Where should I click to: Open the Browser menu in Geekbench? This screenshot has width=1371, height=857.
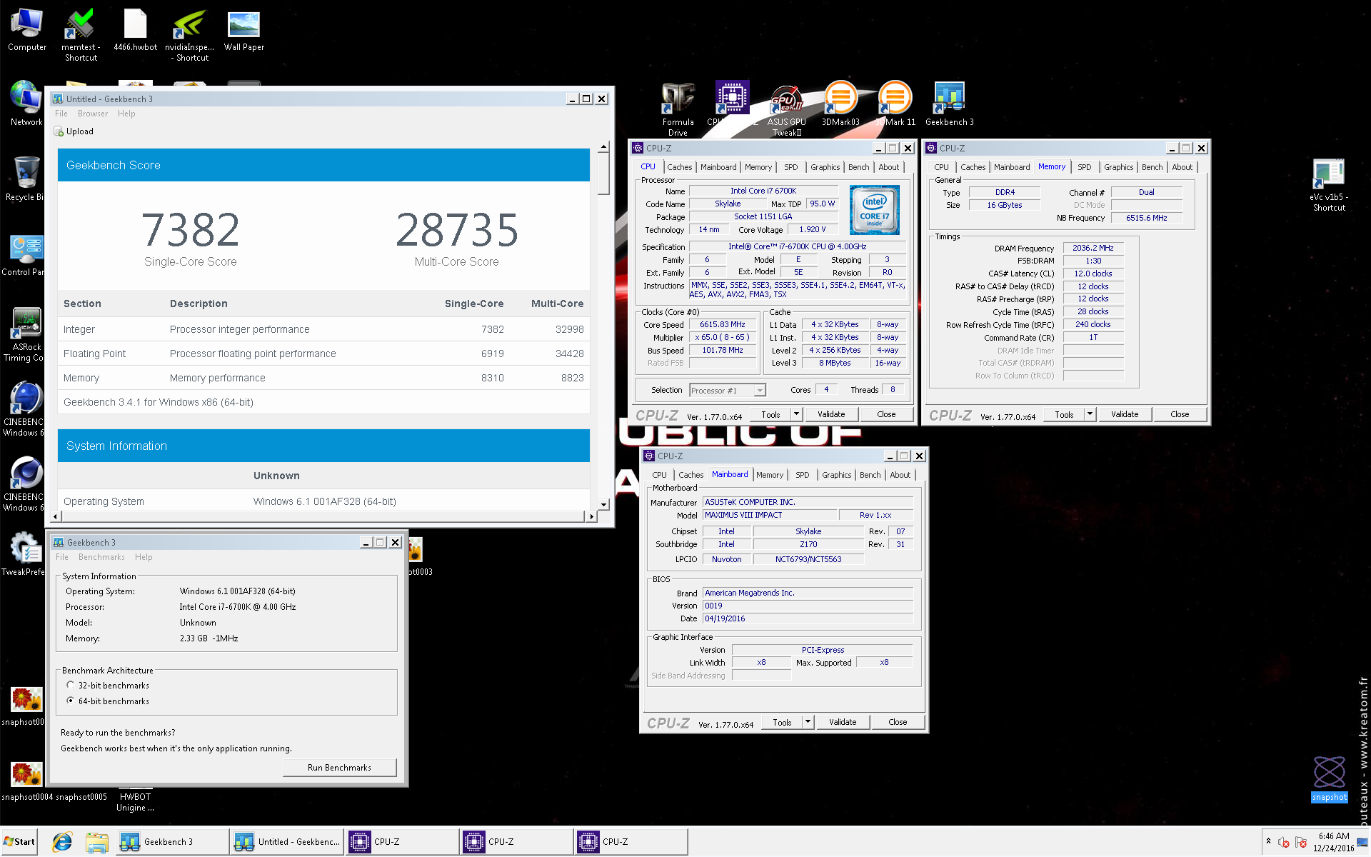click(x=93, y=114)
